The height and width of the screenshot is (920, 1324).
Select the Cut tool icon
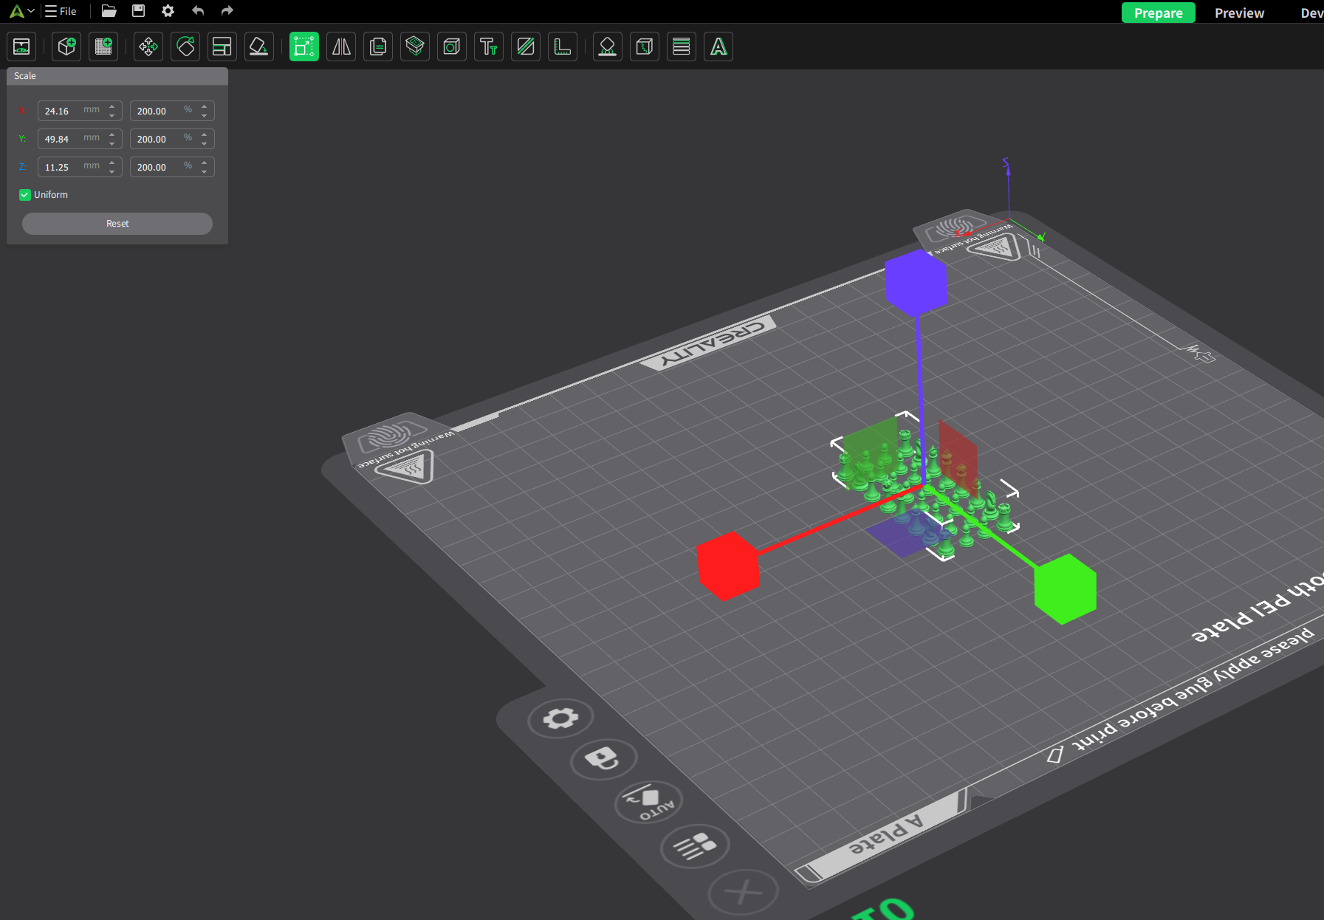(526, 47)
